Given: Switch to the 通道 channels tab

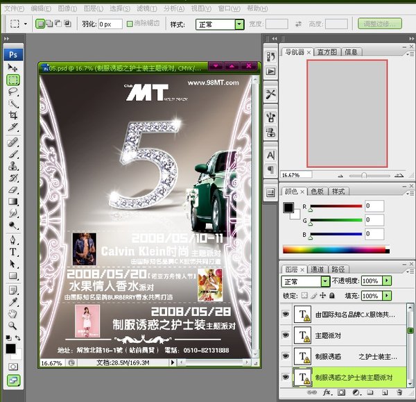Looking at the screenshot, I should tap(316, 269).
